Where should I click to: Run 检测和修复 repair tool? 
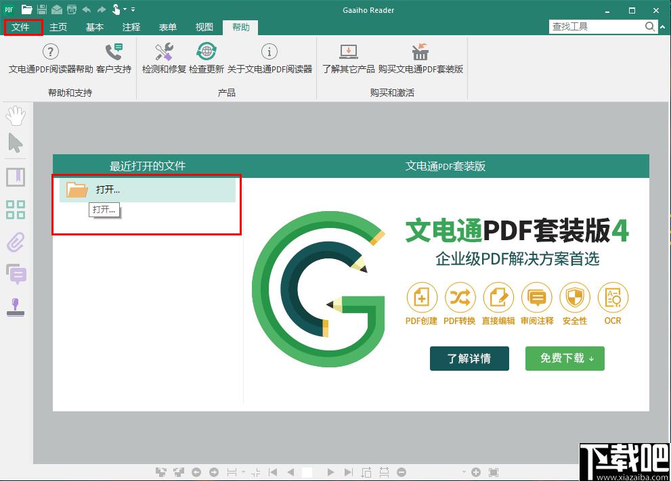pyautogui.click(x=164, y=51)
